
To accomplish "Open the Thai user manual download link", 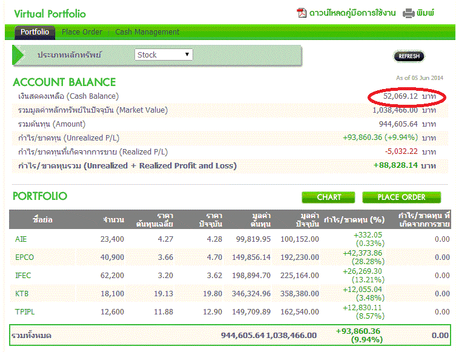I will (x=352, y=13).
